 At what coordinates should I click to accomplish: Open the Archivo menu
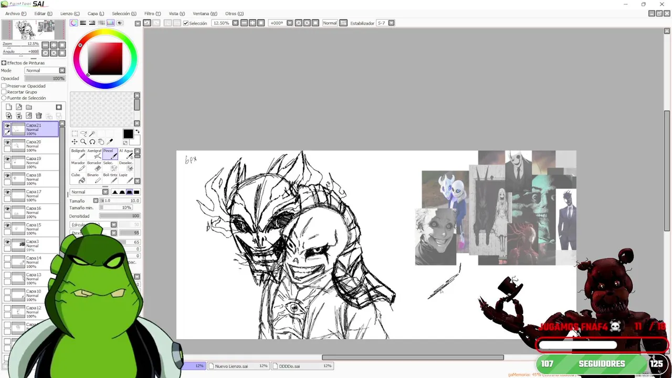coord(16,14)
